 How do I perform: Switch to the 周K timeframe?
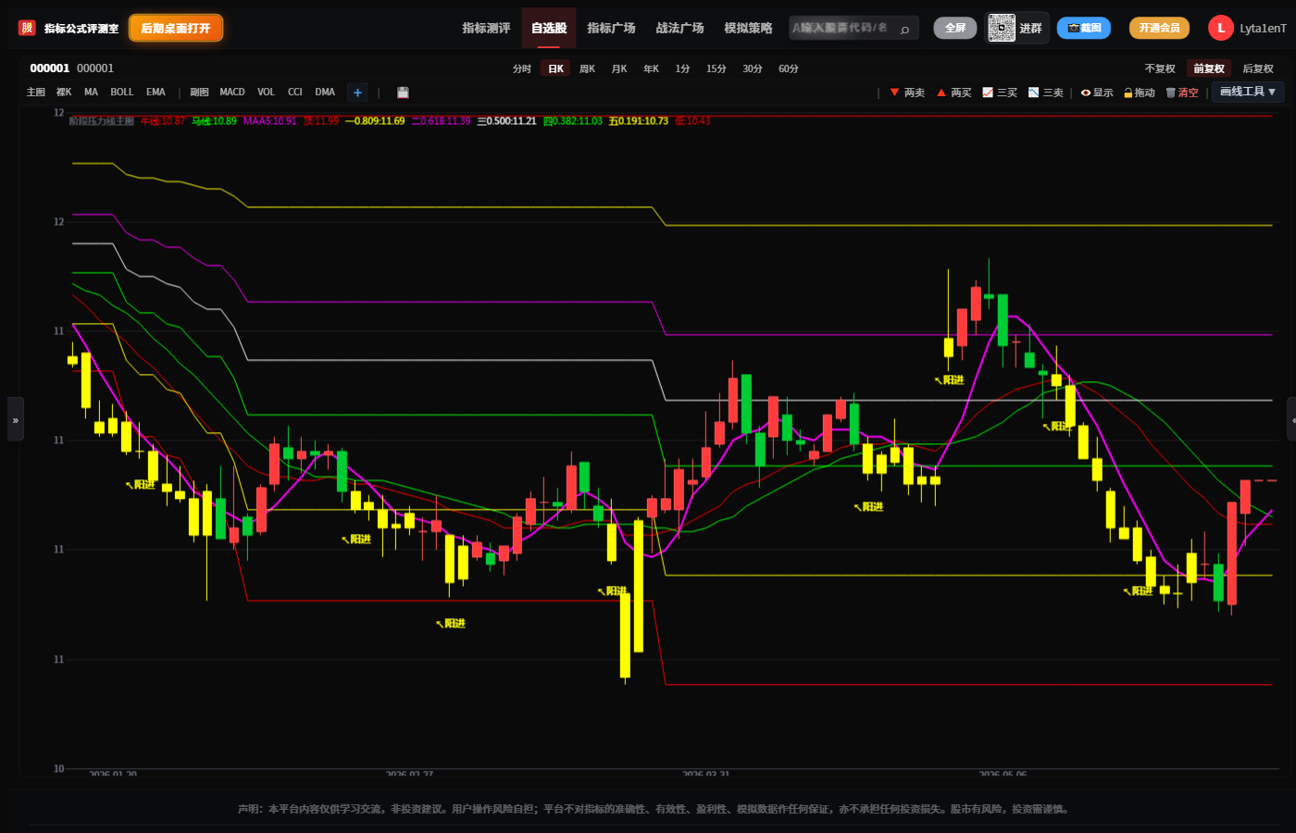(x=587, y=68)
